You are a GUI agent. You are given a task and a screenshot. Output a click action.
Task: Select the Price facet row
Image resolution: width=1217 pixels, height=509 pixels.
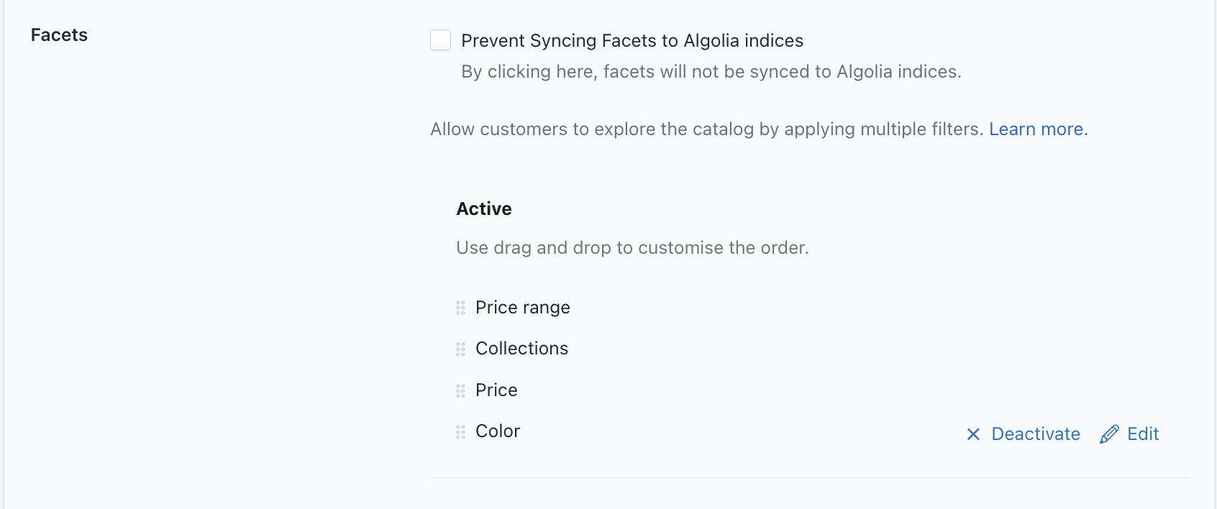tap(808, 390)
